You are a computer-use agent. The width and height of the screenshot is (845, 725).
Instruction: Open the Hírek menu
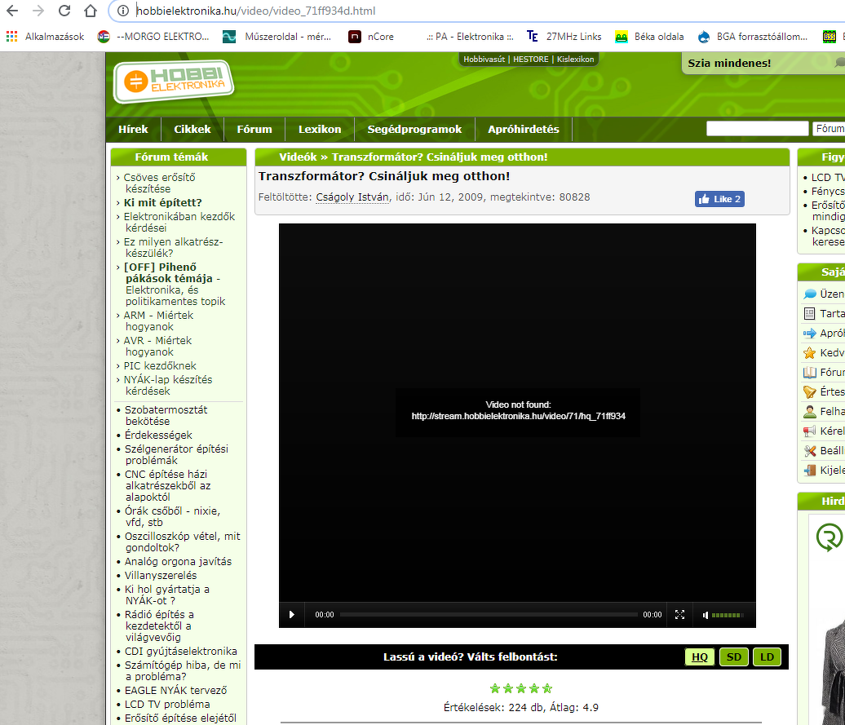pos(133,130)
